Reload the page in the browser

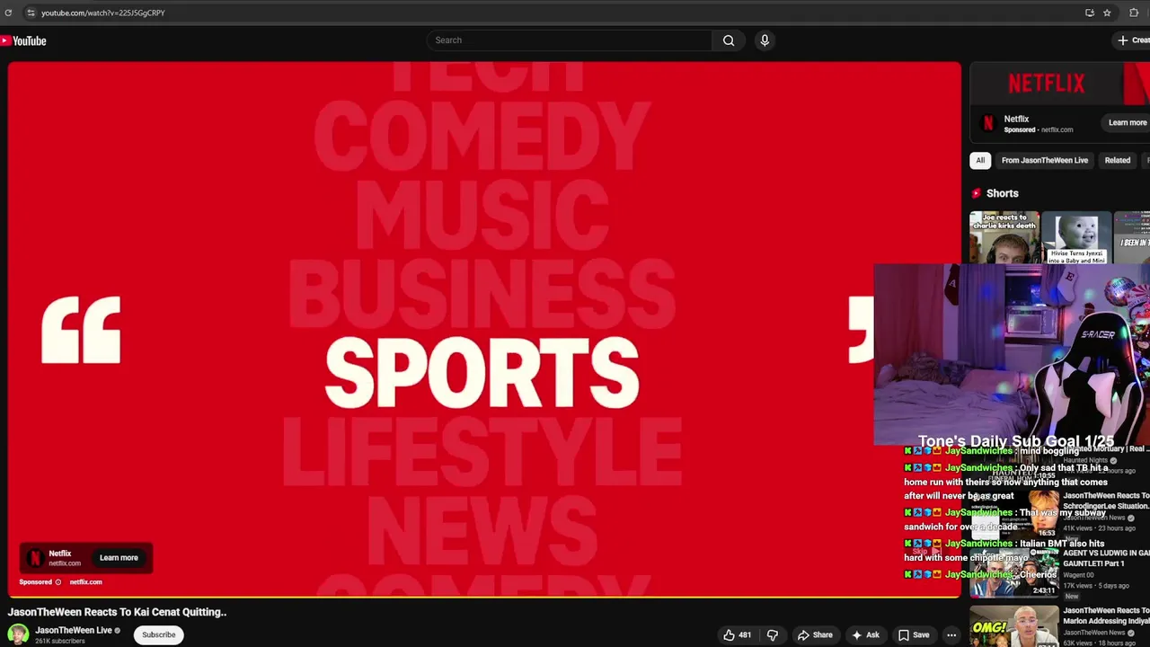click(x=8, y=13)
